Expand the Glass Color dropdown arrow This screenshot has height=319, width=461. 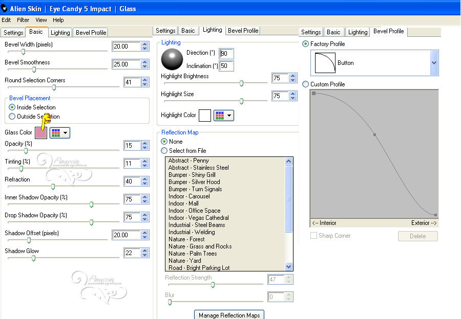(65, 133)
